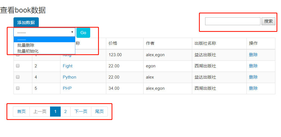Focus the search text field

pyautogui.click(x=233, y=21)
